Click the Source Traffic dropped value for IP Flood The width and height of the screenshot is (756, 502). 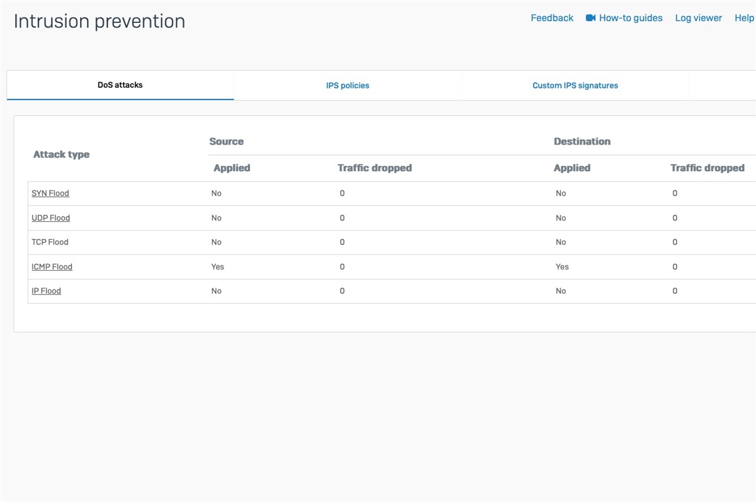pyautogui.click(x=342, y=291)
